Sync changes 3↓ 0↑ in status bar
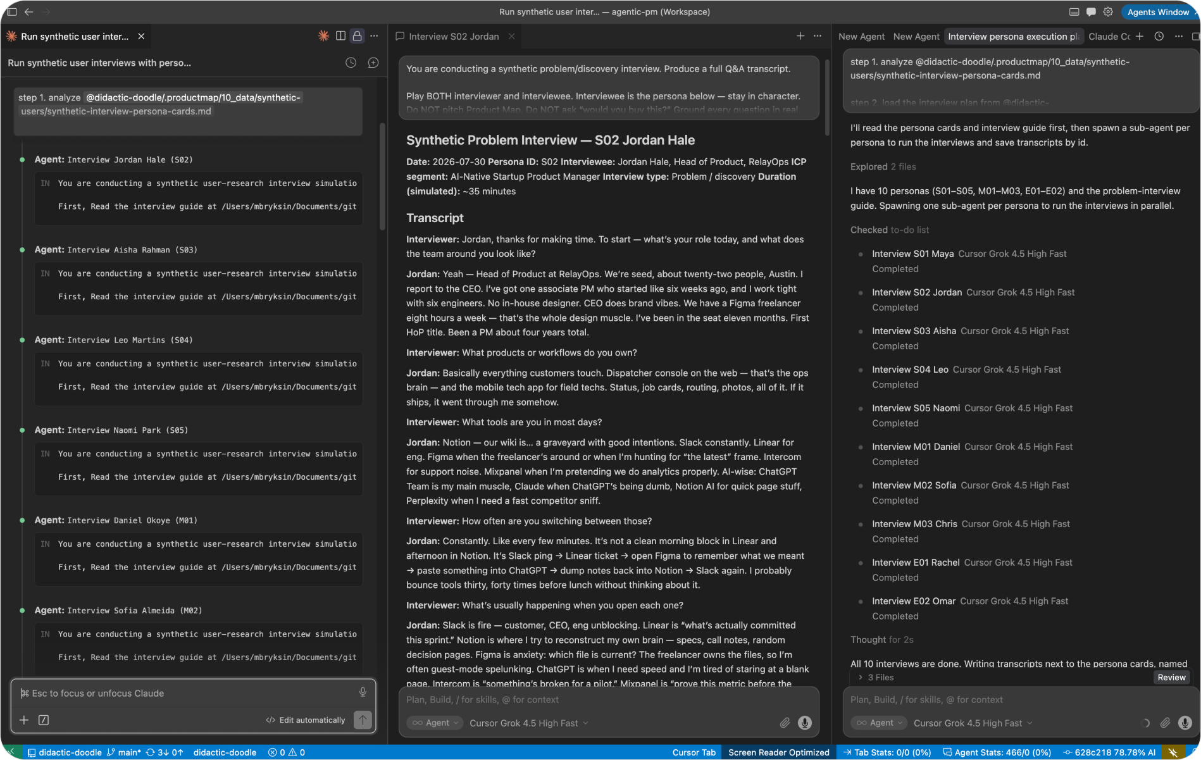The width and height of the screenshot is (1201, 760). coord(164,752)
